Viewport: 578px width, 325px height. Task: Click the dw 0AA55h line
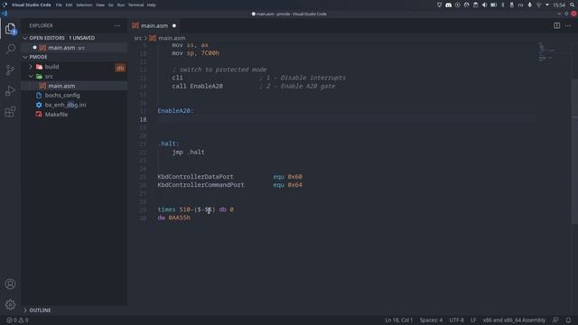tap(174, 218)
